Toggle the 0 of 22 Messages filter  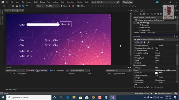click(57, 71)
